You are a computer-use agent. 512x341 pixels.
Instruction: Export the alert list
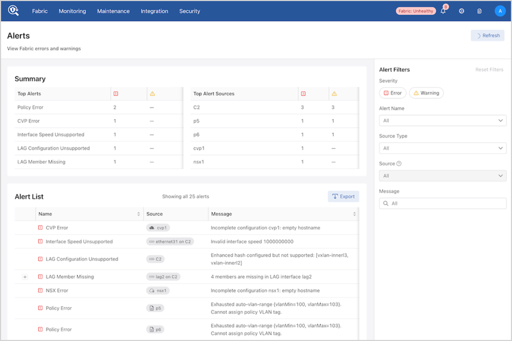pyautogui.click(x=344, y=197)
